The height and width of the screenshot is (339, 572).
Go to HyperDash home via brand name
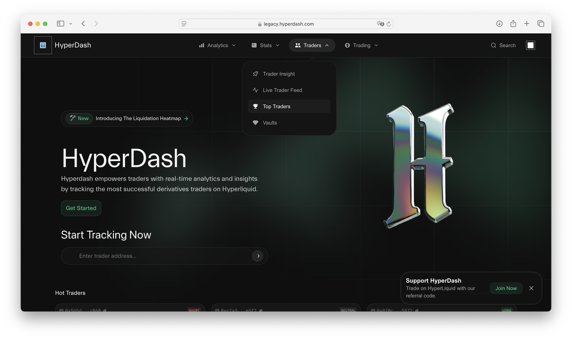[x=73, y=45]
